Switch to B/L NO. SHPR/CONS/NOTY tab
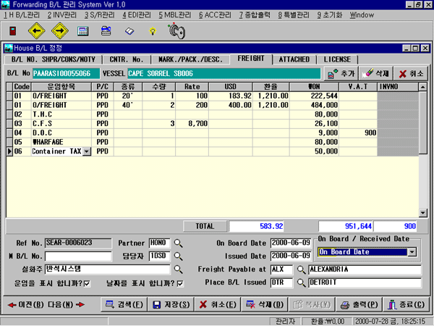Image resolution: width=434 pixels, height=326 pixels. click(x=54, y=59)
